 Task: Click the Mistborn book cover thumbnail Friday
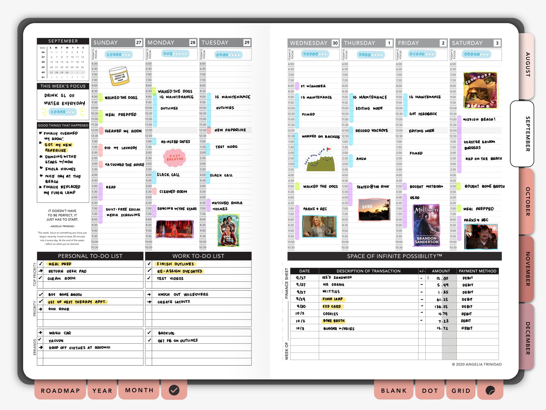tap(425, 226)
